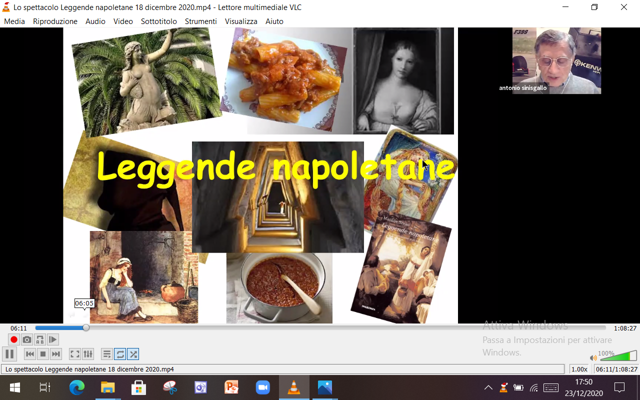640x400 pixels.
Task: Click VLC Christmas cone in system tray
Action: [x=503, y=387]
